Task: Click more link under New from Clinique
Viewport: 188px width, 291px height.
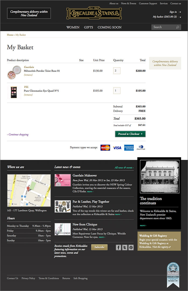Action: [102, 237]
